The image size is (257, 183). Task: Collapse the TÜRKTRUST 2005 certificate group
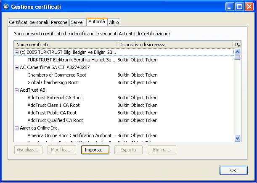pyautogui.click(x=16, y=52)
